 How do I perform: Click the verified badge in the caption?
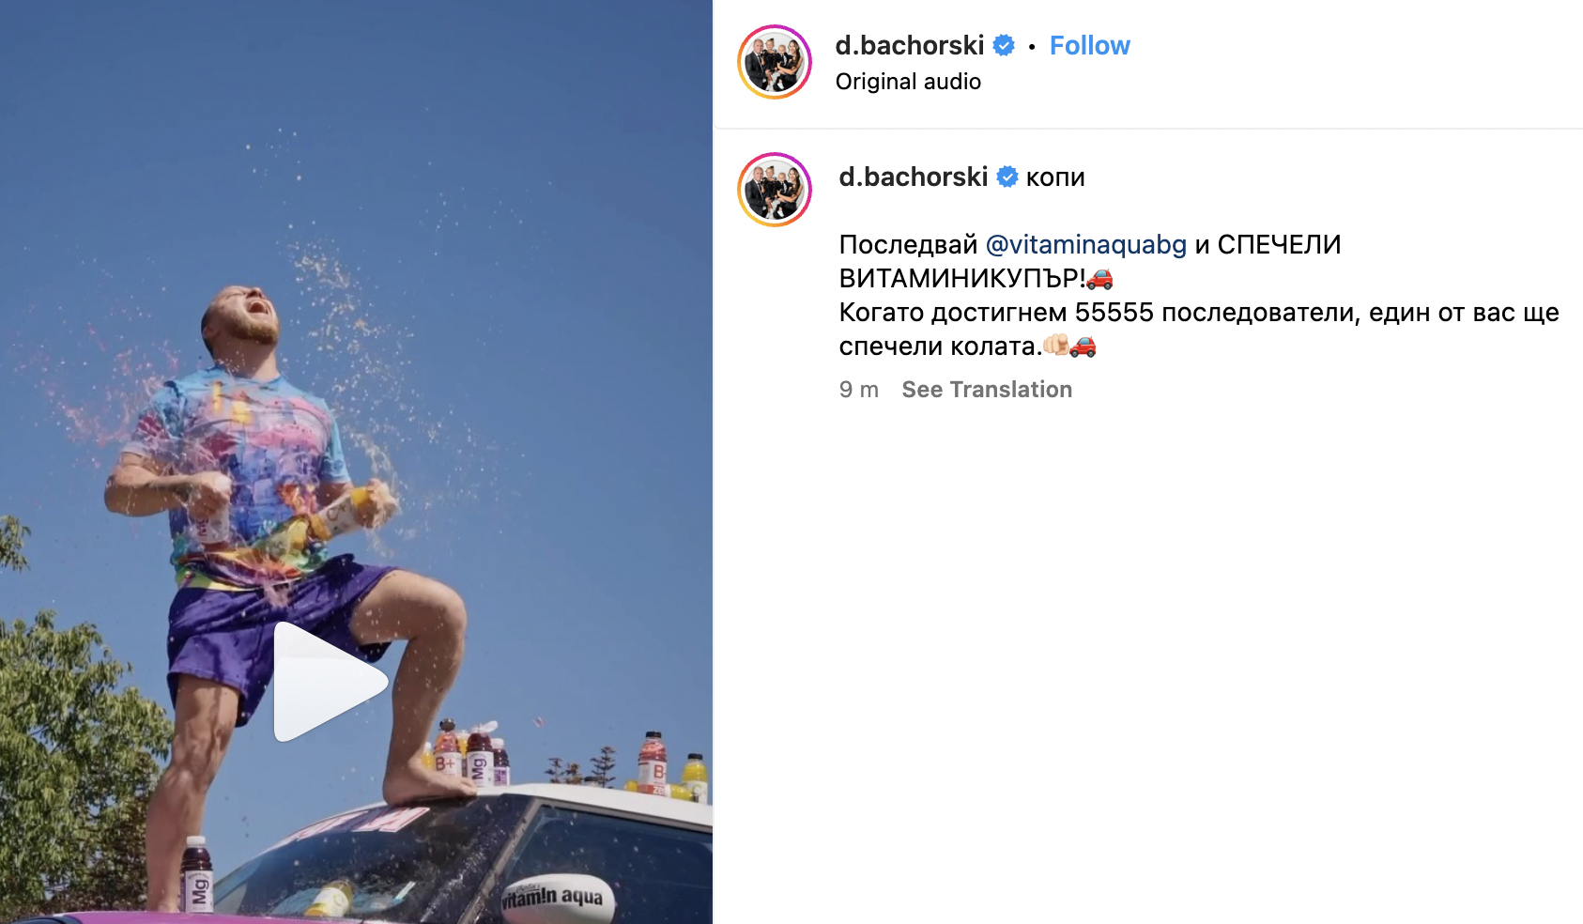pyautogui.click(x=1007, y=177)
